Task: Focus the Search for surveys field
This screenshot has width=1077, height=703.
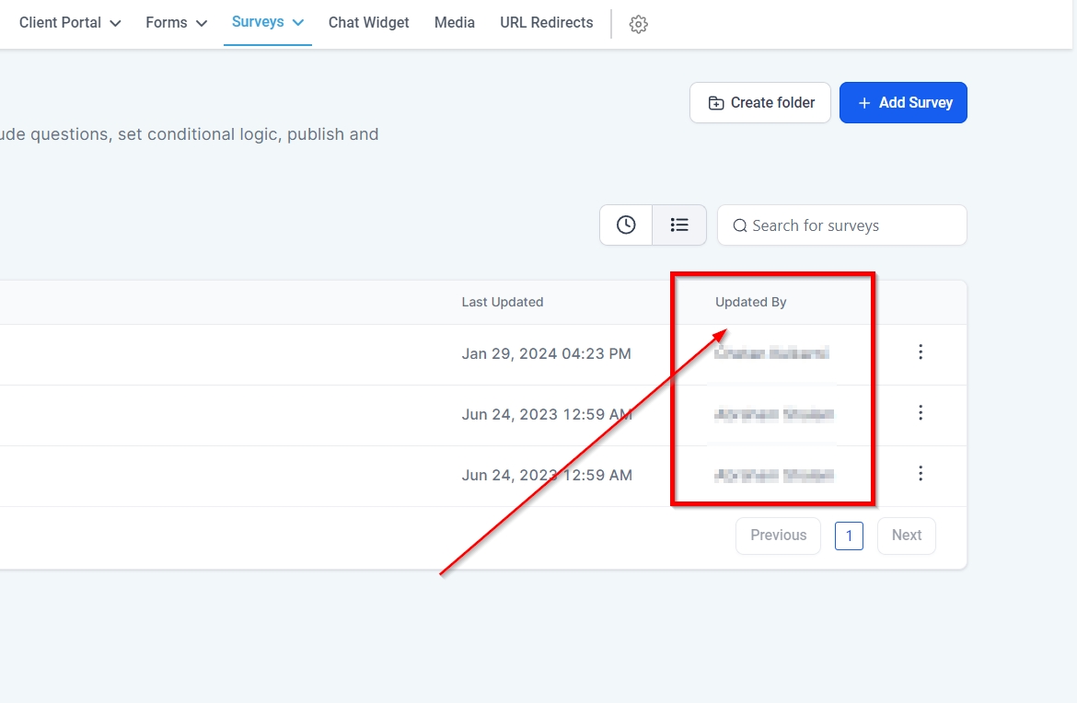Action: [851, 225]
